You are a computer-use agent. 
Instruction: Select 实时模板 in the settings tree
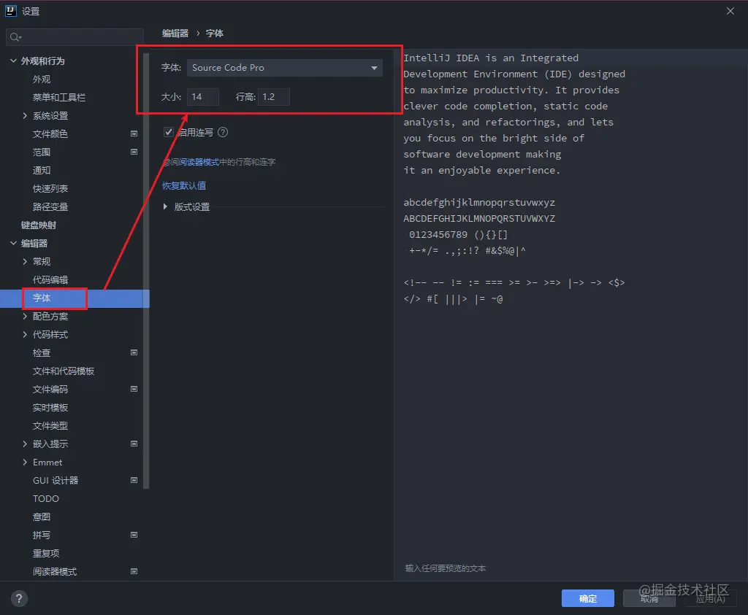pos(50,407)
